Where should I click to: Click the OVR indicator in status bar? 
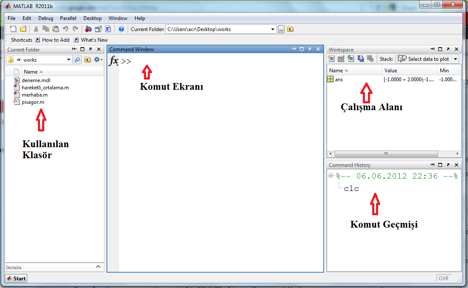point(444,279)
